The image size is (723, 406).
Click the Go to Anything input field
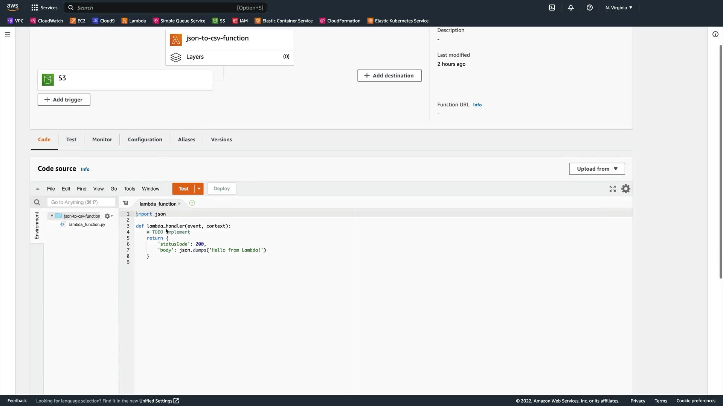pyautogui.click(x=81, y=202)
